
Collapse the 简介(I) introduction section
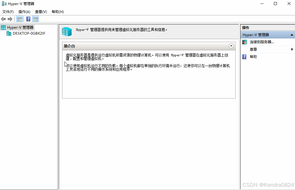point(231,46)
